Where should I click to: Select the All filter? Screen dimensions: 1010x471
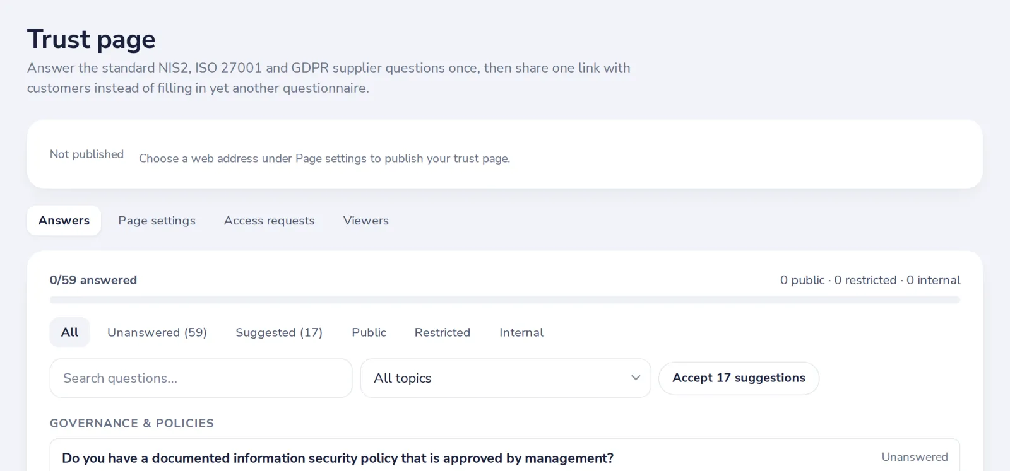point(69,332)
